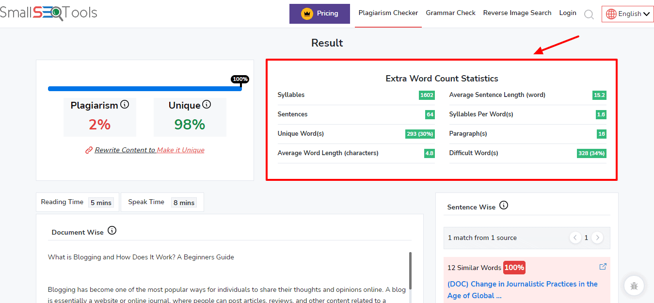Open the Plagiarism Checker tab

(388, 13)
